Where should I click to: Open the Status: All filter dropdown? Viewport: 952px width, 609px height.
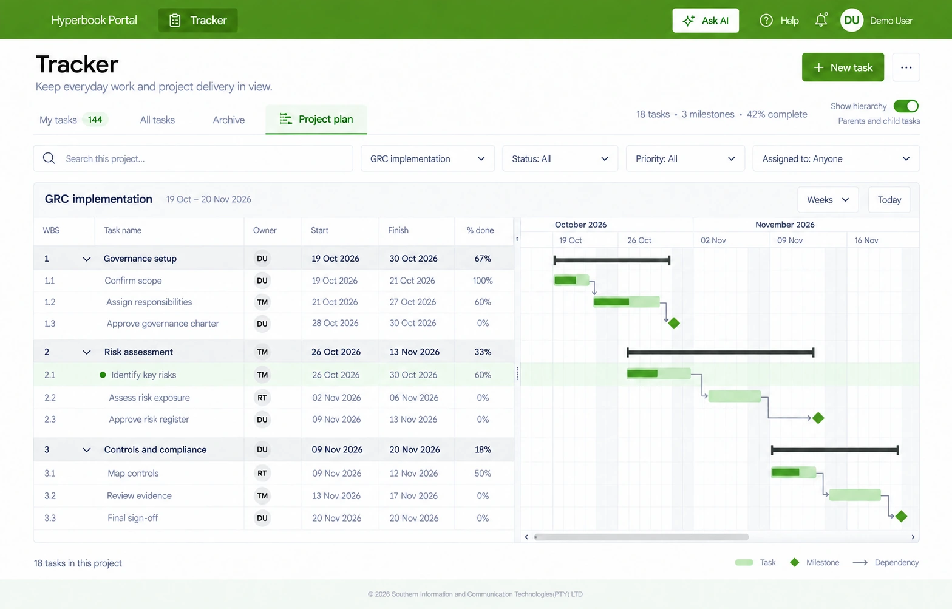560,158
